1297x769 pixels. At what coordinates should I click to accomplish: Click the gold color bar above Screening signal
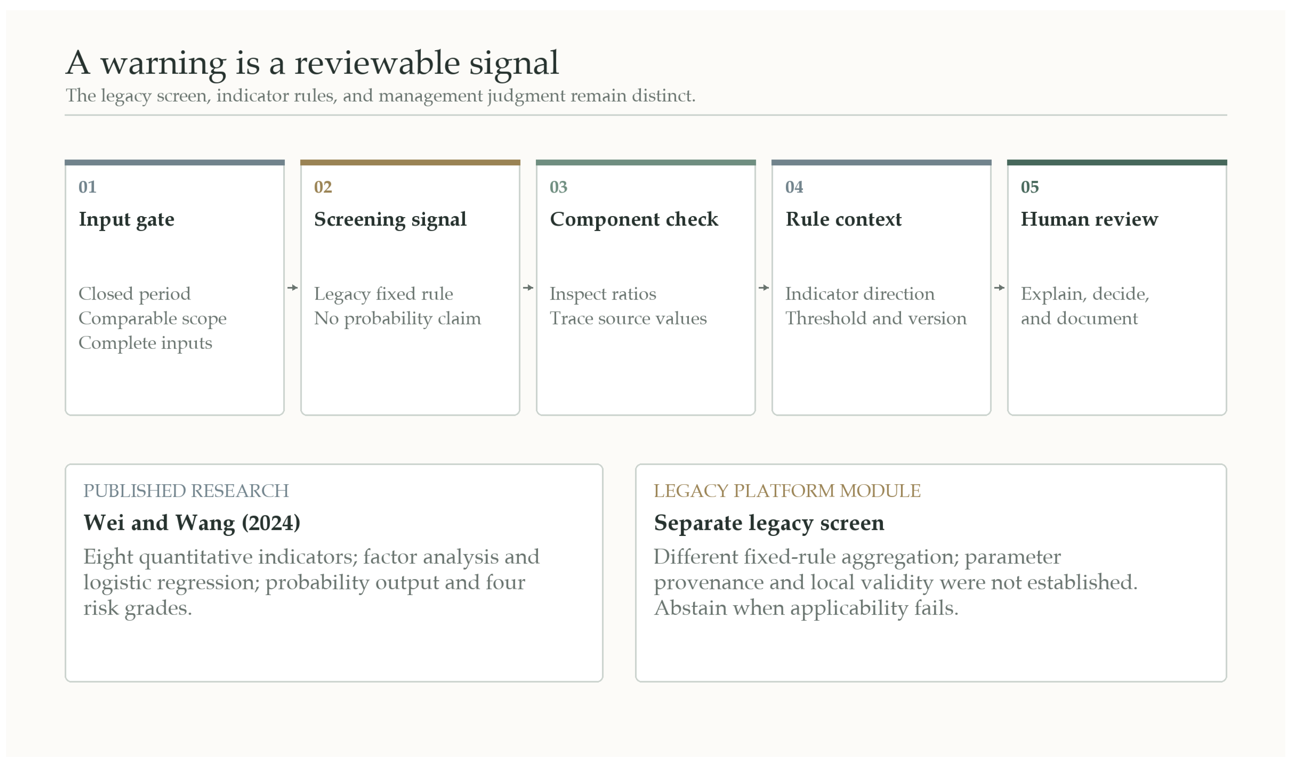pos(410,163)
